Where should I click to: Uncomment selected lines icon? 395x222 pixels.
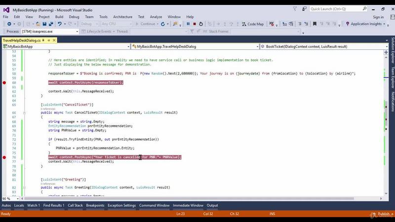pyautogui.click(x=306, y=24)
